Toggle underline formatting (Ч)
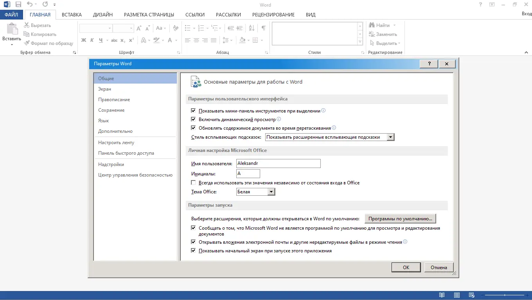 (101, 40)
